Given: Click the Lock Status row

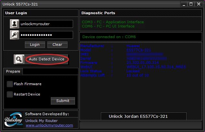Looking at the screenshot, I should tap(110, 71).
